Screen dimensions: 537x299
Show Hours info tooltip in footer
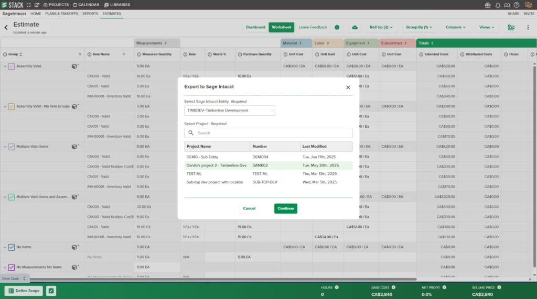click(x=337, y=287)
